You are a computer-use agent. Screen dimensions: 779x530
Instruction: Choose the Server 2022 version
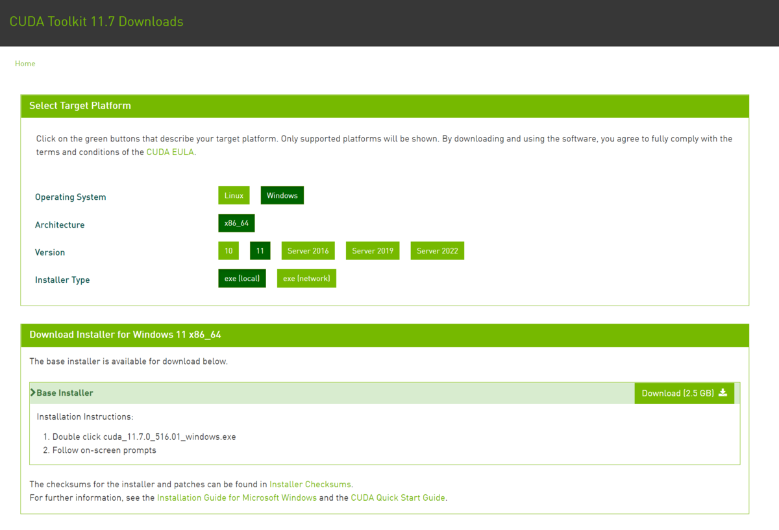coord(437,251)
